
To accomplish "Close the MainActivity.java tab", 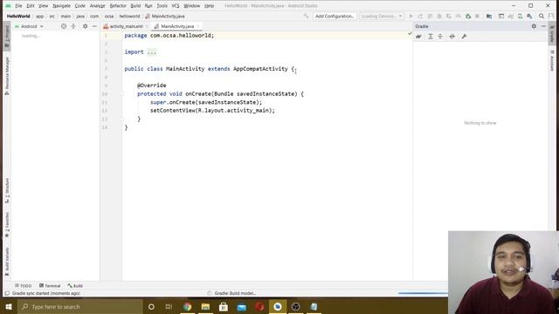I will coord(198,26).
